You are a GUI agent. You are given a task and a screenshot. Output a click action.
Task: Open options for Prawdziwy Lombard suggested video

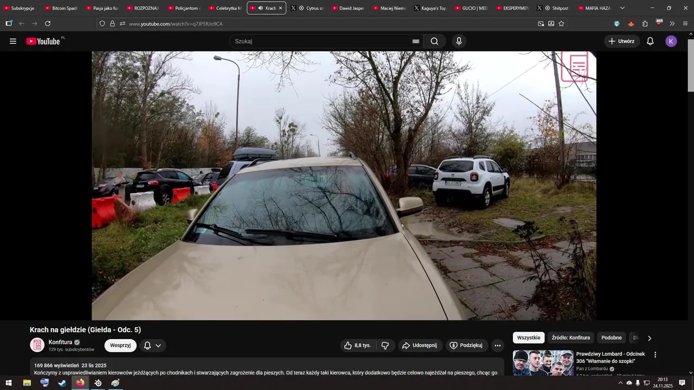(655, 355)
